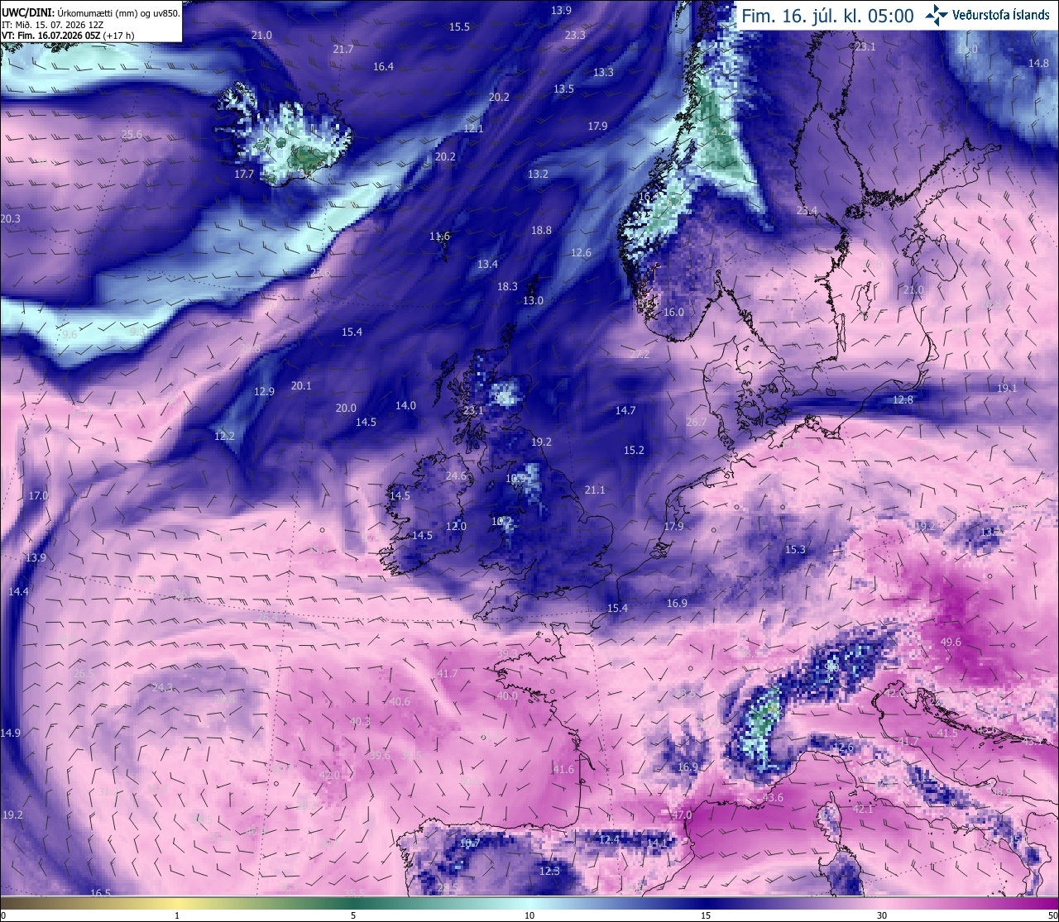
Task: Click the 41.7 value west of Brittany
Action: [x=447, y=674]
